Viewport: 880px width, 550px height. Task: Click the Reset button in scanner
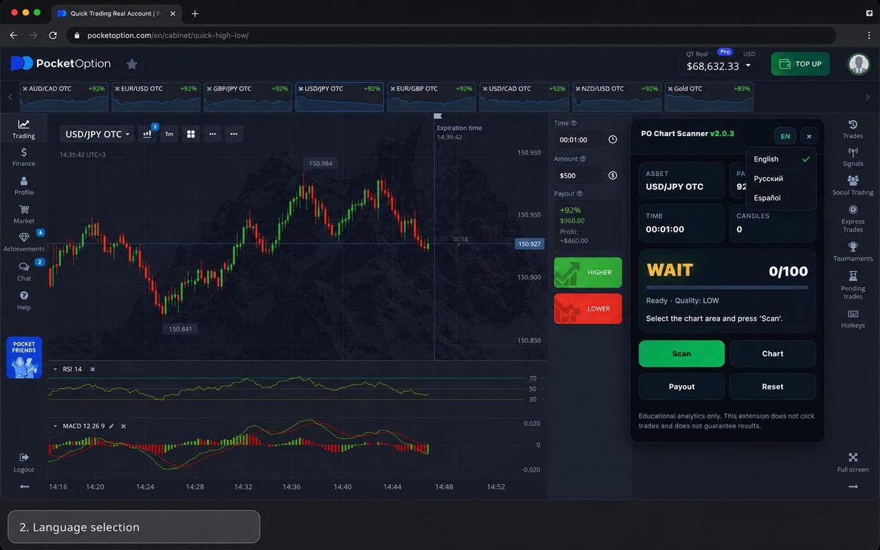click(x=773, y=386)
